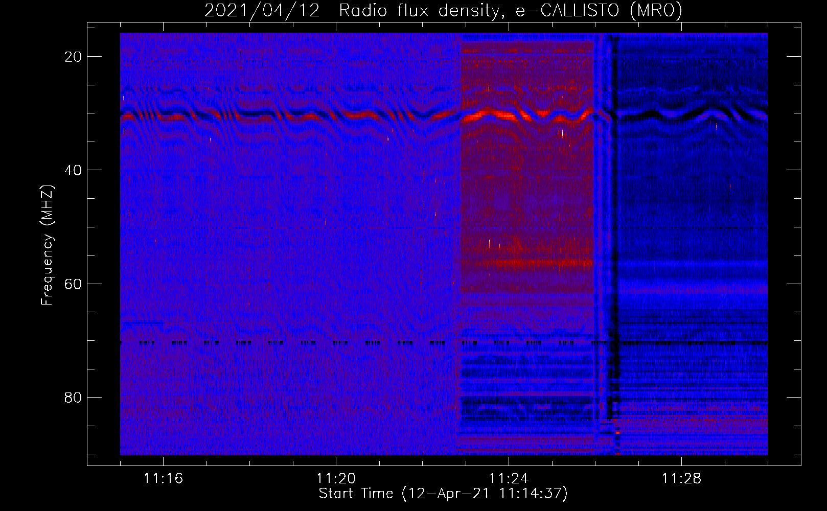This screenshot has width=827, height=511.
Task: Click the "11:24" time tick label
Action: click(x=509, y=479)
